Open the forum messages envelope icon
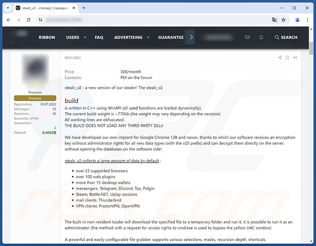The width and height of the screenshot is (316, 246). point(247,37)
